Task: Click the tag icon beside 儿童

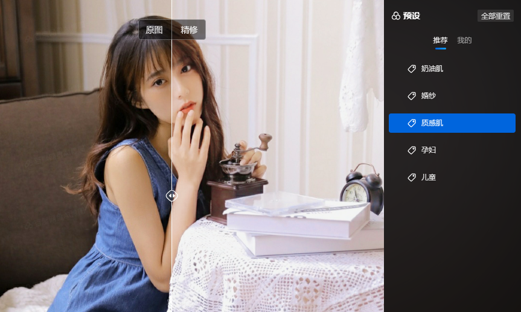Action: (x=412, y=177)
